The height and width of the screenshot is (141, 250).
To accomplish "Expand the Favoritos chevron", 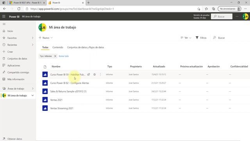I will pos(32,38).
